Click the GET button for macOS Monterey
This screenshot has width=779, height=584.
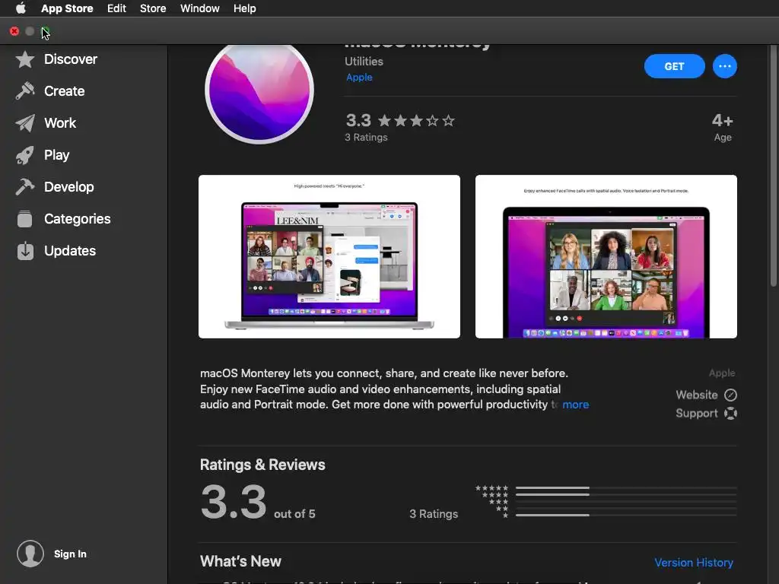(x=674, y=66)
